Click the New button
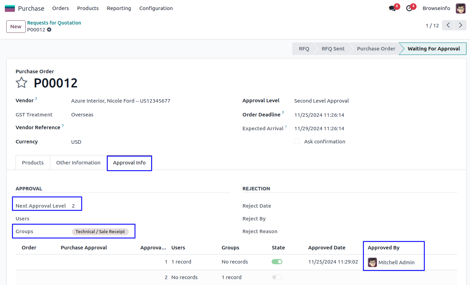This screenshot has width=470, height=285. coord(16,27)
